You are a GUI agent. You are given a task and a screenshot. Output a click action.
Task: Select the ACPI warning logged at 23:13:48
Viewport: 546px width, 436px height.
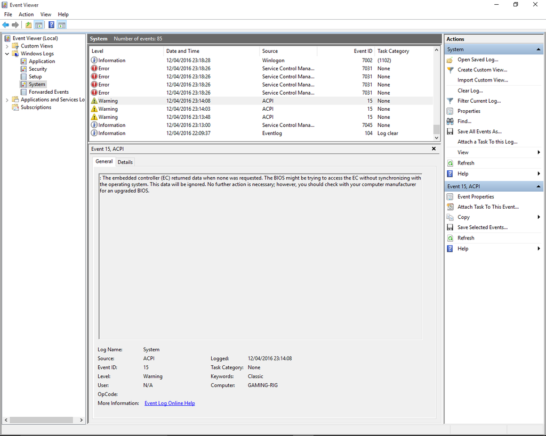[261, 117]
